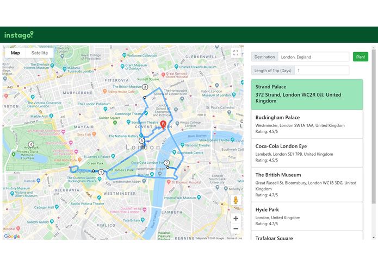
Task: Click the King's College London pin
Action: point(177,123)
